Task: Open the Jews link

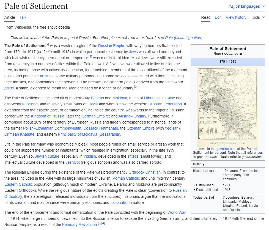Action: coord(133,52)
